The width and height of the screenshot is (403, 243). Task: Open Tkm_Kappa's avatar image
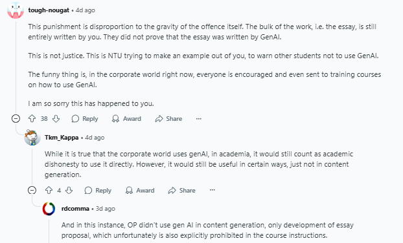[32, 138]
